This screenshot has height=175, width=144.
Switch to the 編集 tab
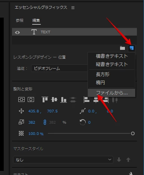pos(36,20)
